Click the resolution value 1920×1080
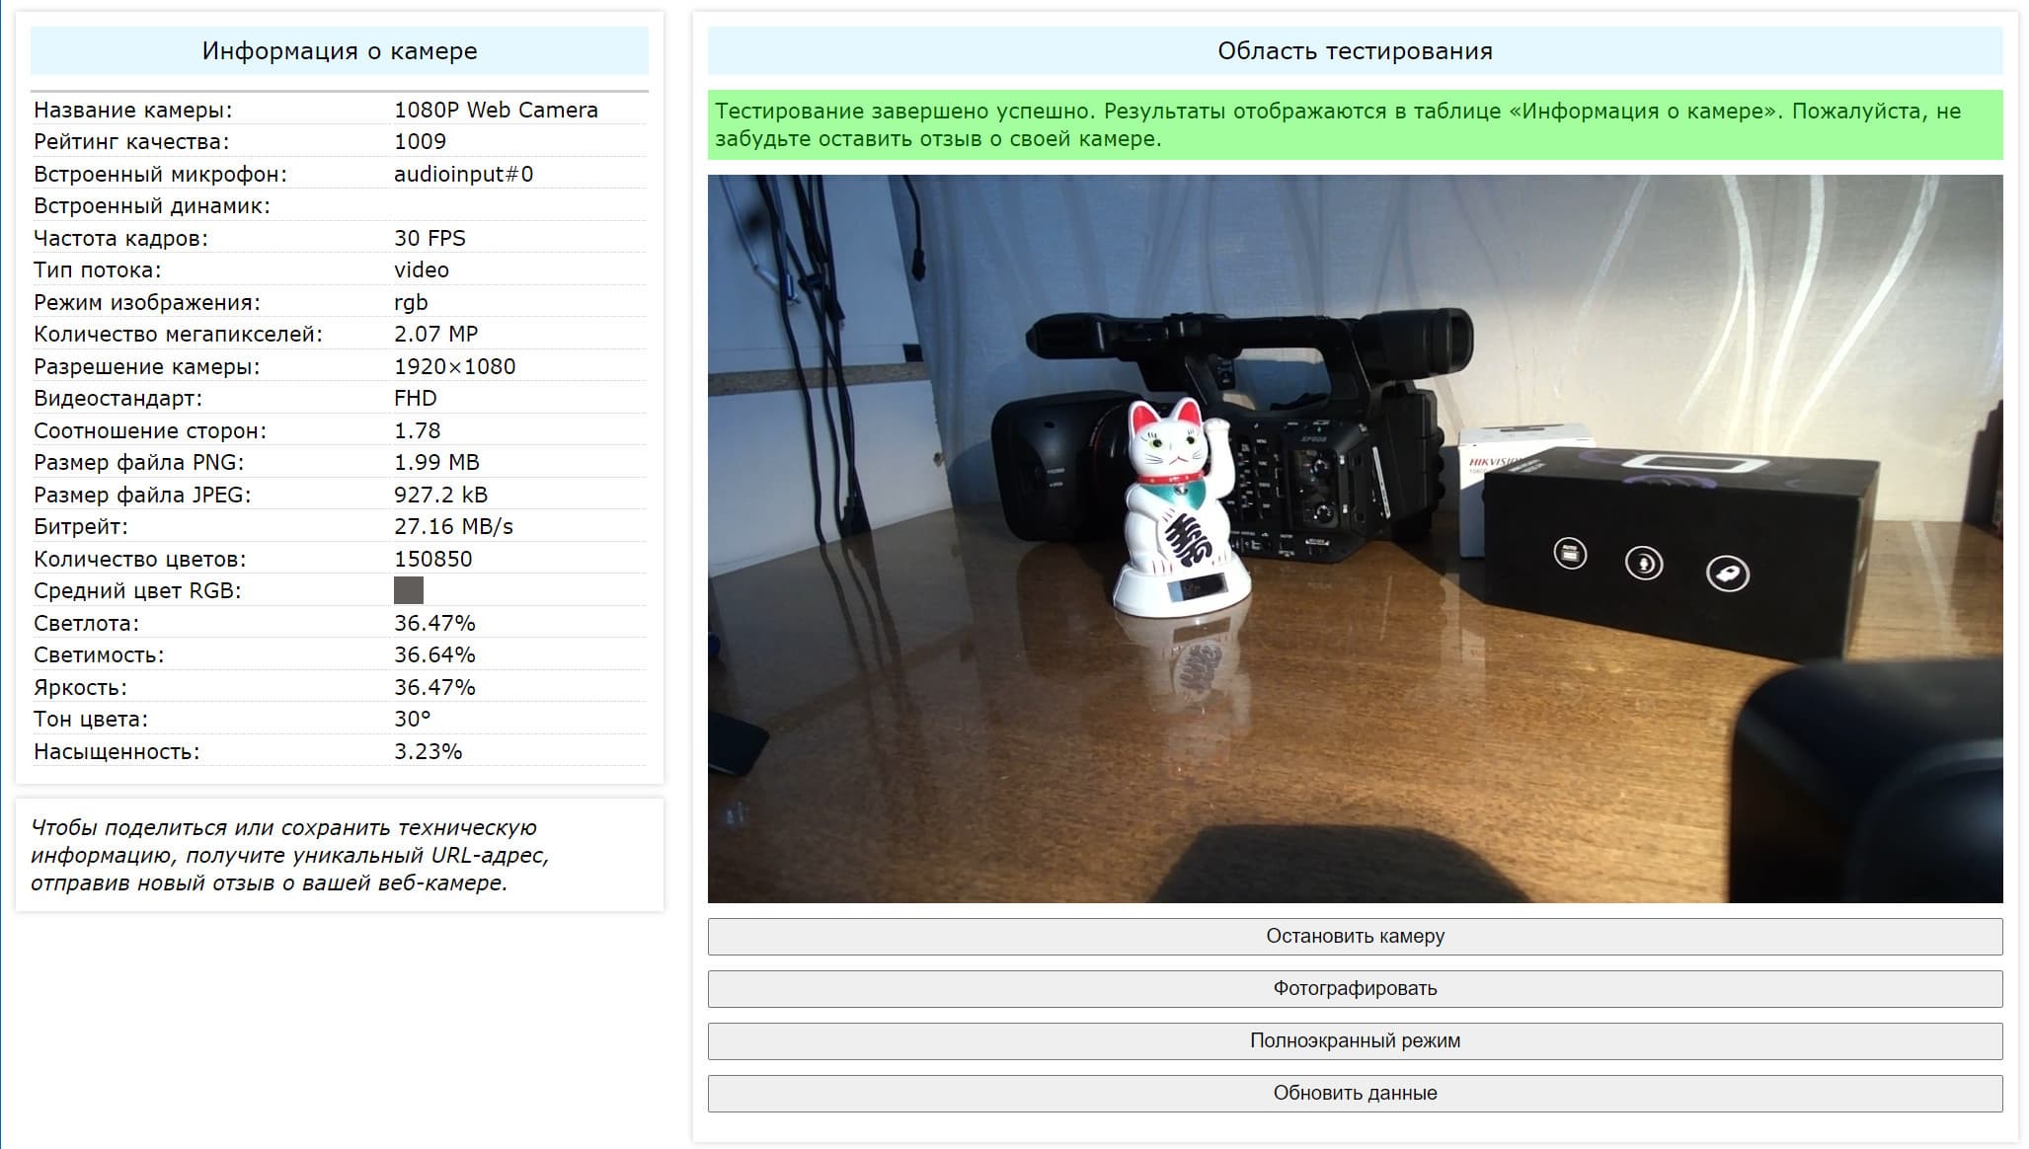The width and height of the screenshot is (2029, 1149). tap(454, 366)
